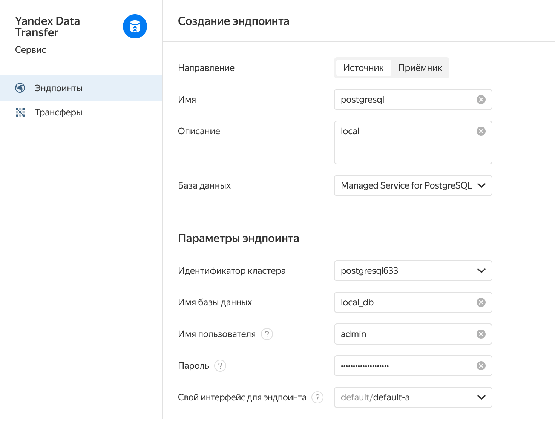This screenshot has height=423, width=555.
Task: Clear the Описание field with its X icon
Action: (x=481, y=131)
